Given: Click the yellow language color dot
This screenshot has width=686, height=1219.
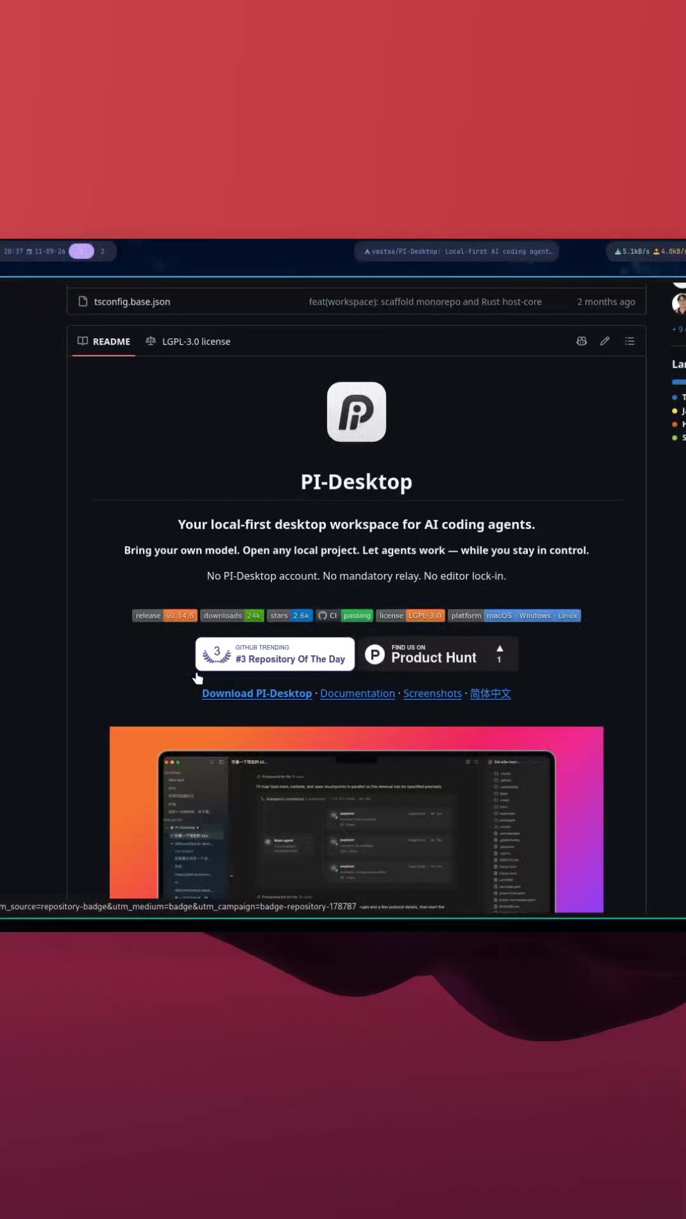Looking at the screenshot, I should [675, 411].
